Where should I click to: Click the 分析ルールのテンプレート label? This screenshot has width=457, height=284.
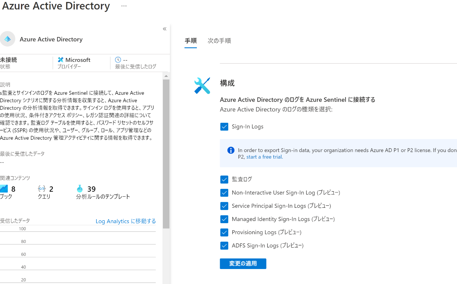pos(103,196)
